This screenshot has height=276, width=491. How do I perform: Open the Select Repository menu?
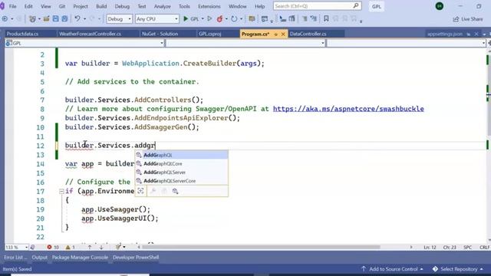point(457,269)
